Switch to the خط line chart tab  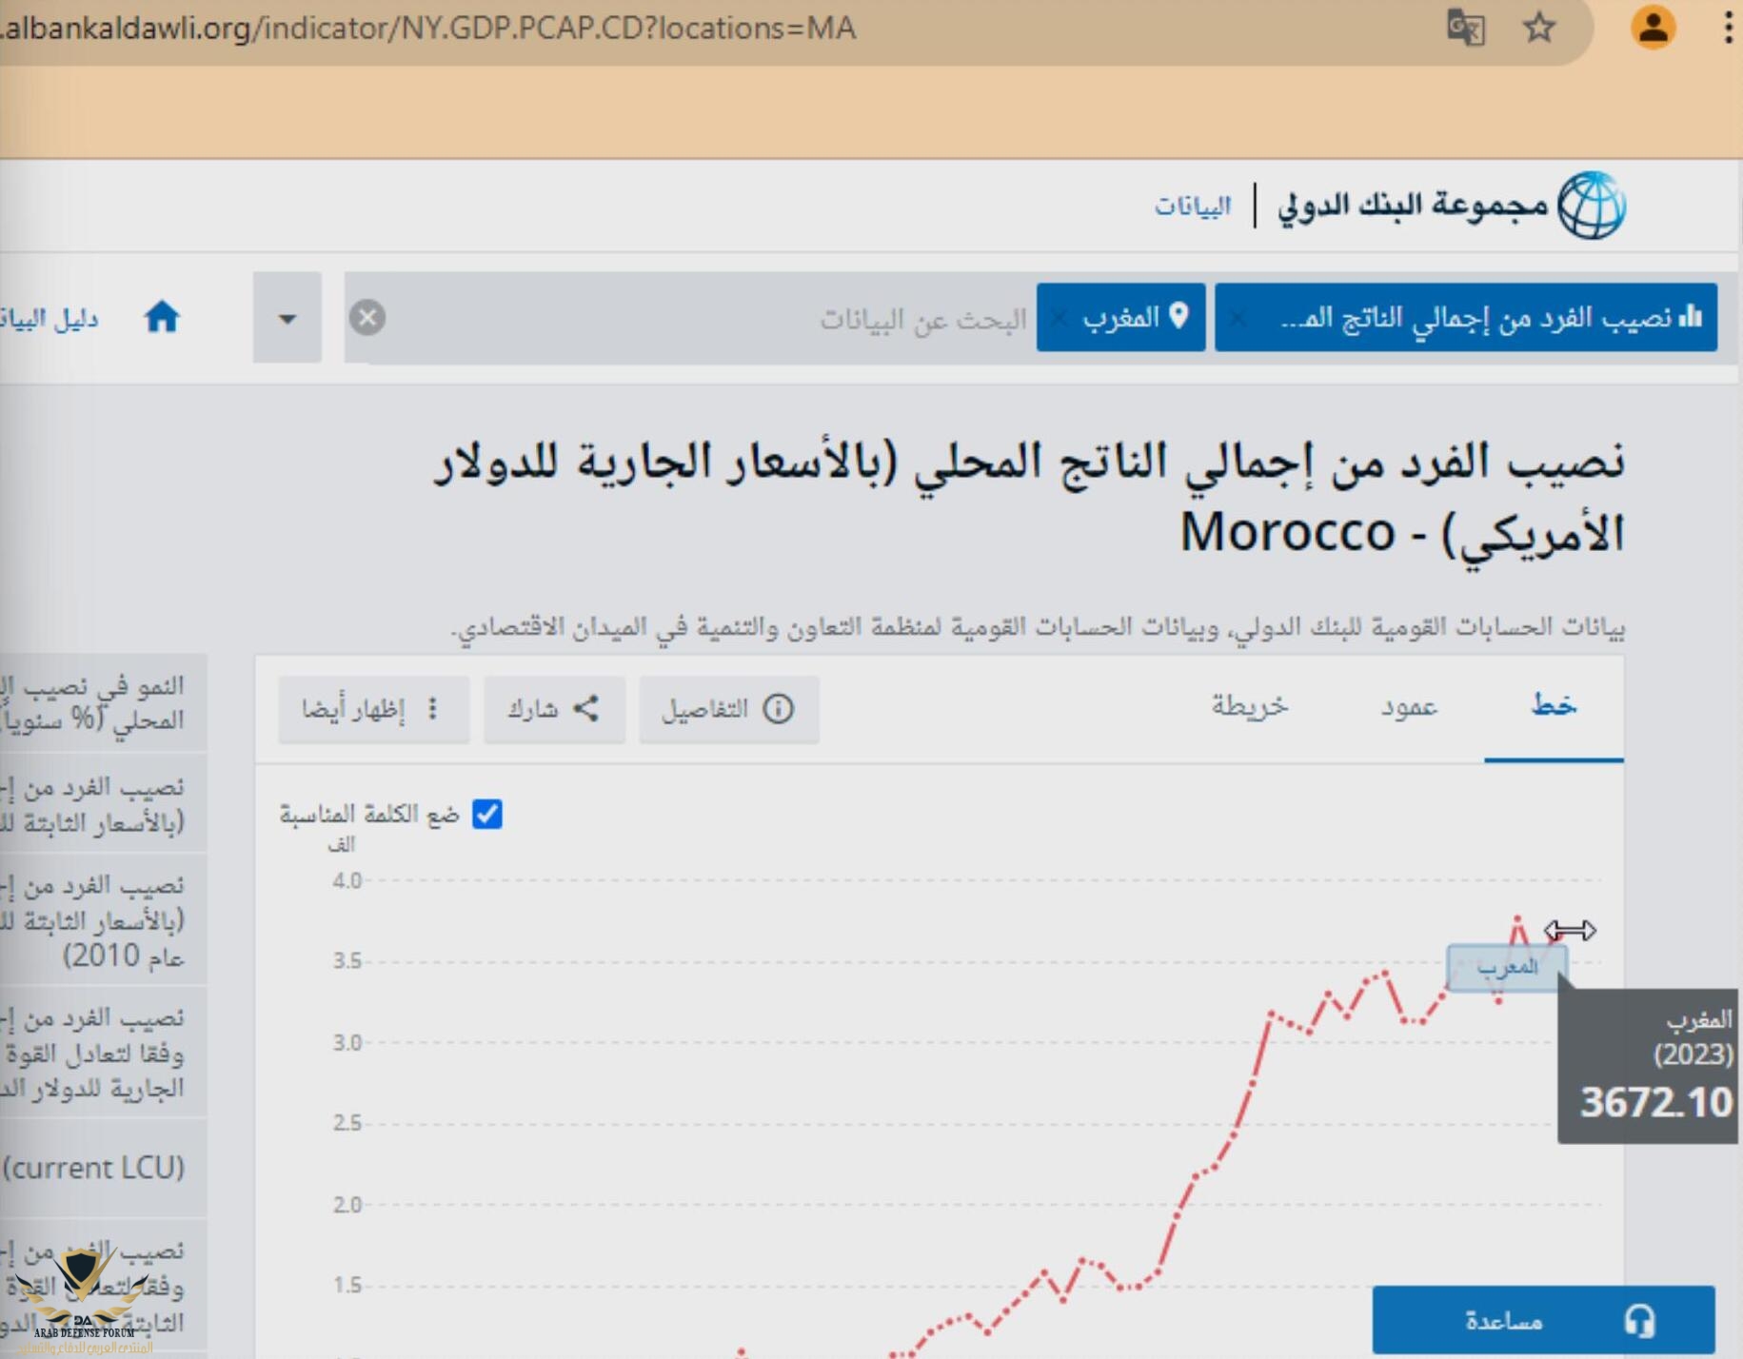[1553, 706]
